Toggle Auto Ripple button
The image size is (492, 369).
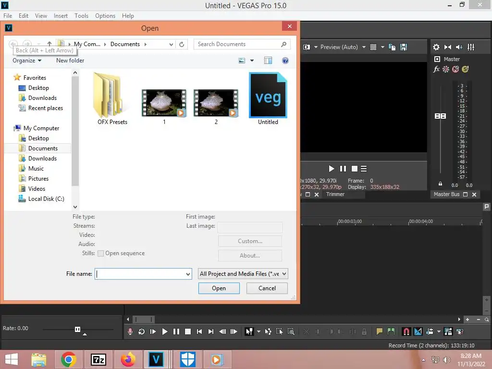[430, 332]
